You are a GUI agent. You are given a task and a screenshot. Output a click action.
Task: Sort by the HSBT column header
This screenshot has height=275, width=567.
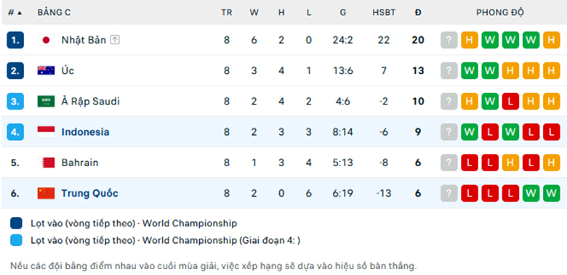point(384,12)
